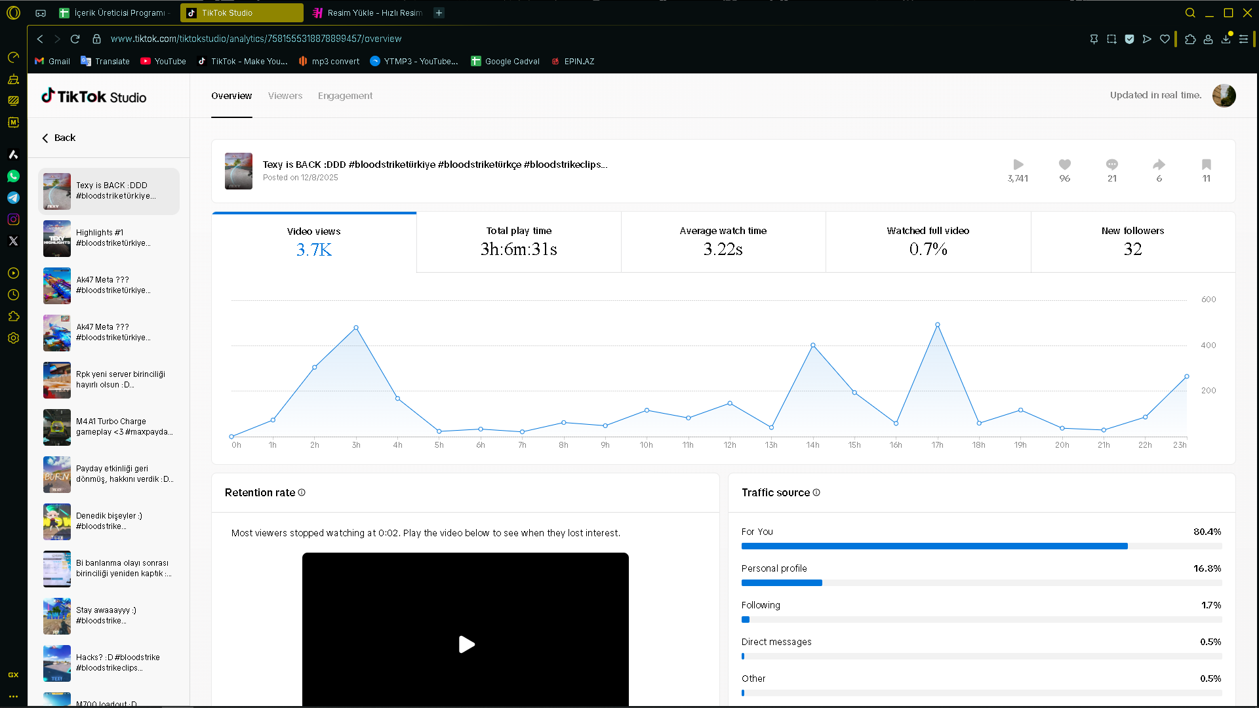Click the Traffic source info icon

(x=816, y=492)
